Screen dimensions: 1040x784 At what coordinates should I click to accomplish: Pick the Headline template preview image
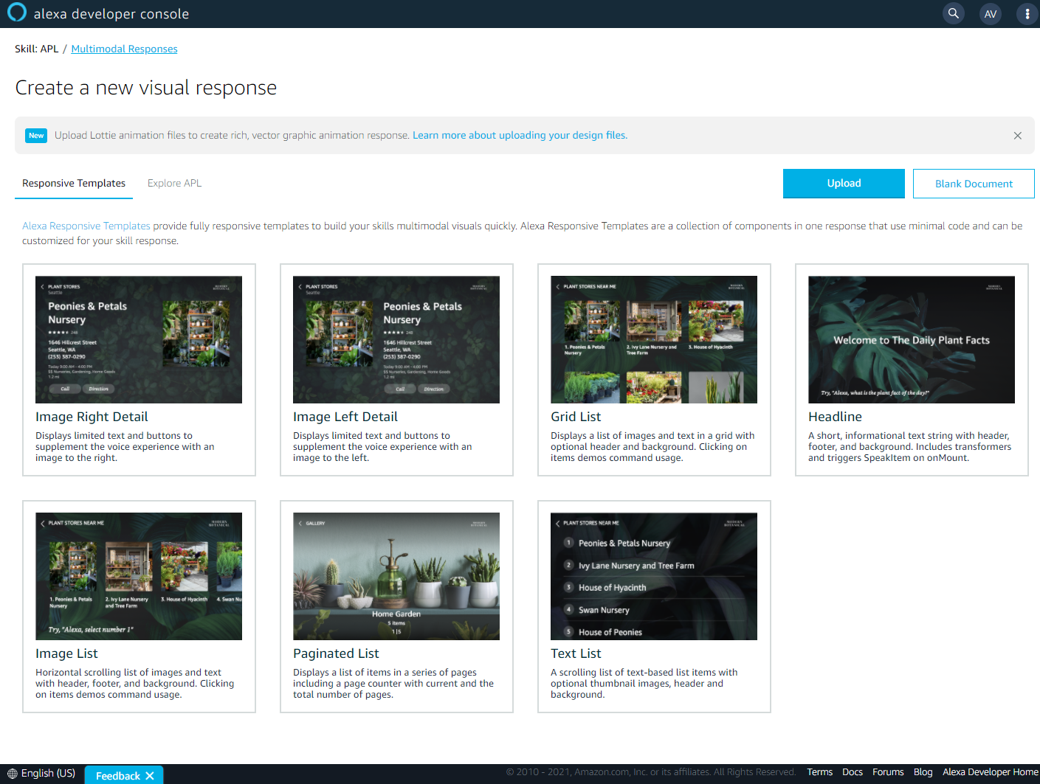[911, 340]
